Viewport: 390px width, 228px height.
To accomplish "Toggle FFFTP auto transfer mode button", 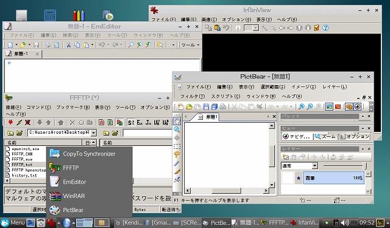I will click(119, 122).
